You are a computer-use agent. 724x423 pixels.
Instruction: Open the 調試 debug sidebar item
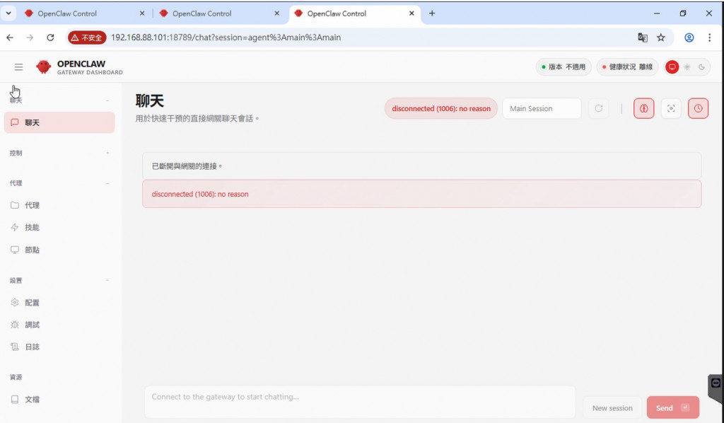(x=59, y=325)
